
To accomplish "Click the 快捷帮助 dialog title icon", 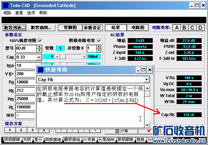I will [41, 70].
